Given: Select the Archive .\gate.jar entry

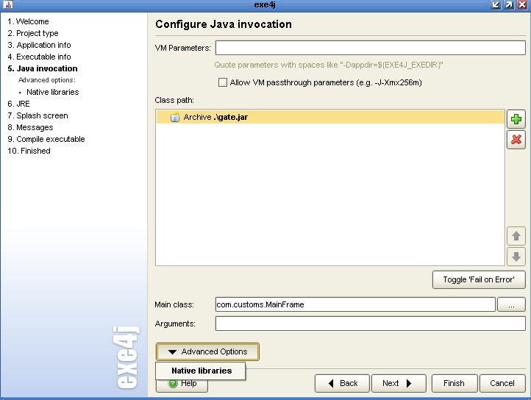Looking at the screenshot, I should coord(330,117).
